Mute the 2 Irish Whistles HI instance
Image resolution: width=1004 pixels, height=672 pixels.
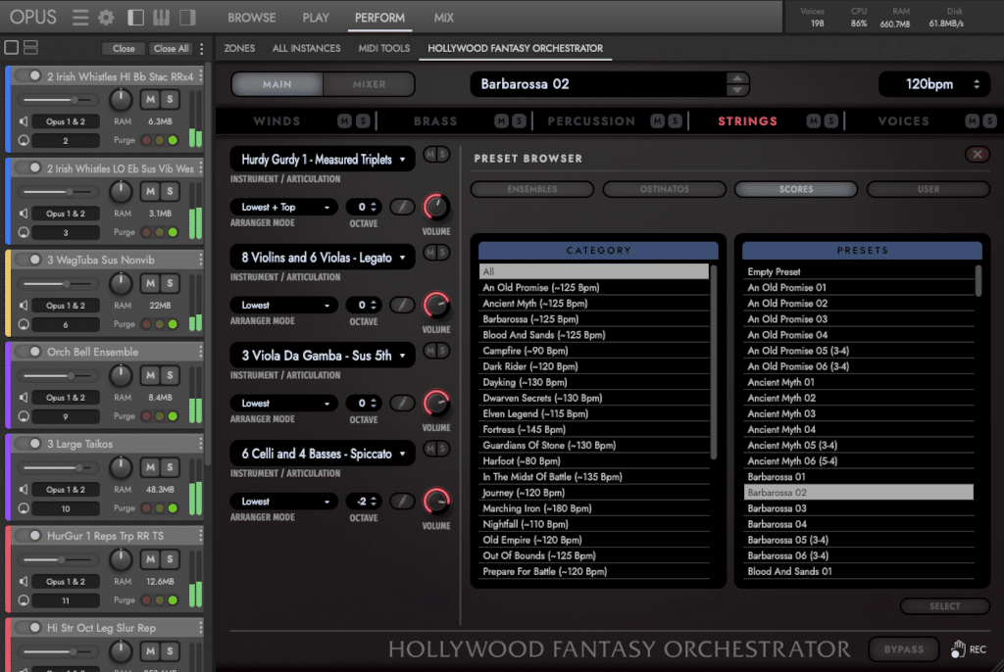[x=150, y=99]
